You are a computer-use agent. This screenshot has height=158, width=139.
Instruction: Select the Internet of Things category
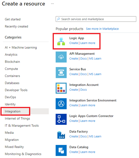pos(17,118)
